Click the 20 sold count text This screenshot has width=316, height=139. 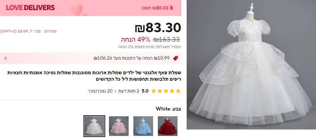[101, 91]
